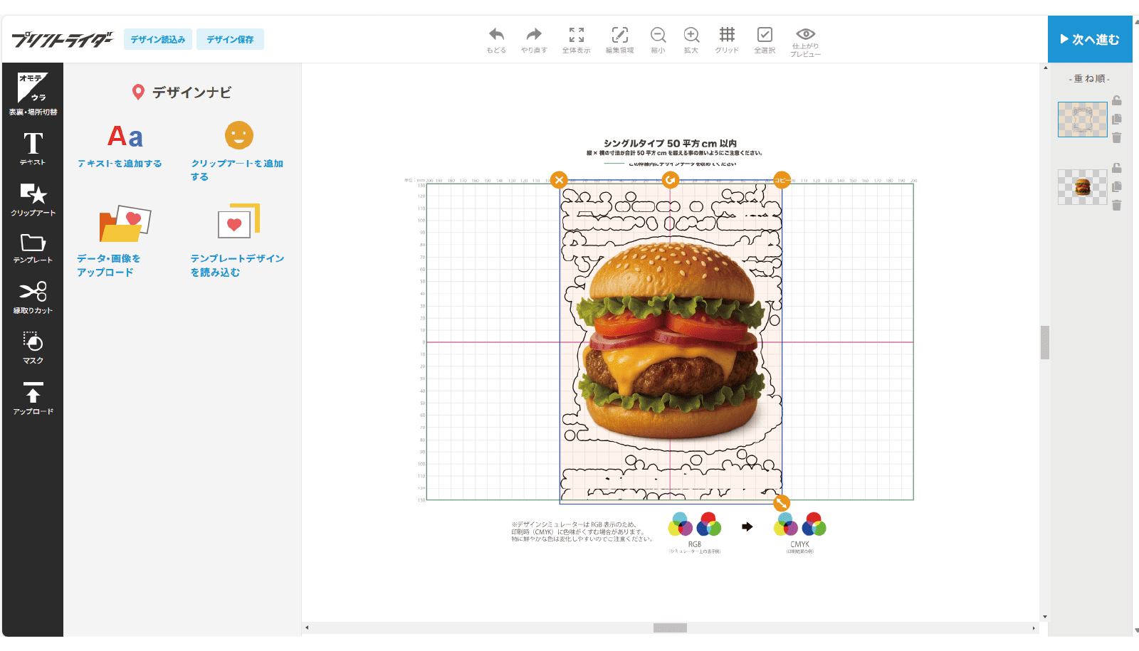
Task: Open the テンプレート folder panel
Action: pos(33,248)
